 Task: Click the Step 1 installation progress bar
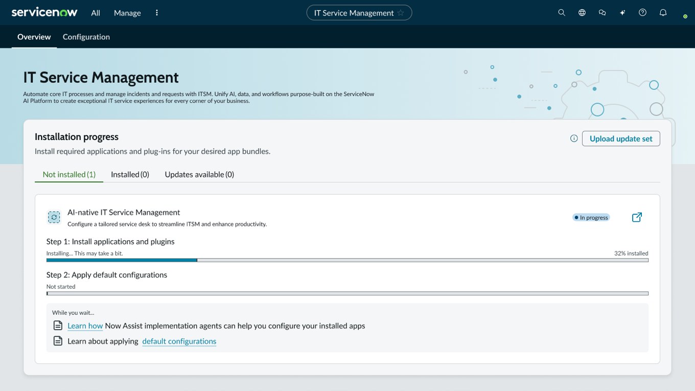[347, 260]
